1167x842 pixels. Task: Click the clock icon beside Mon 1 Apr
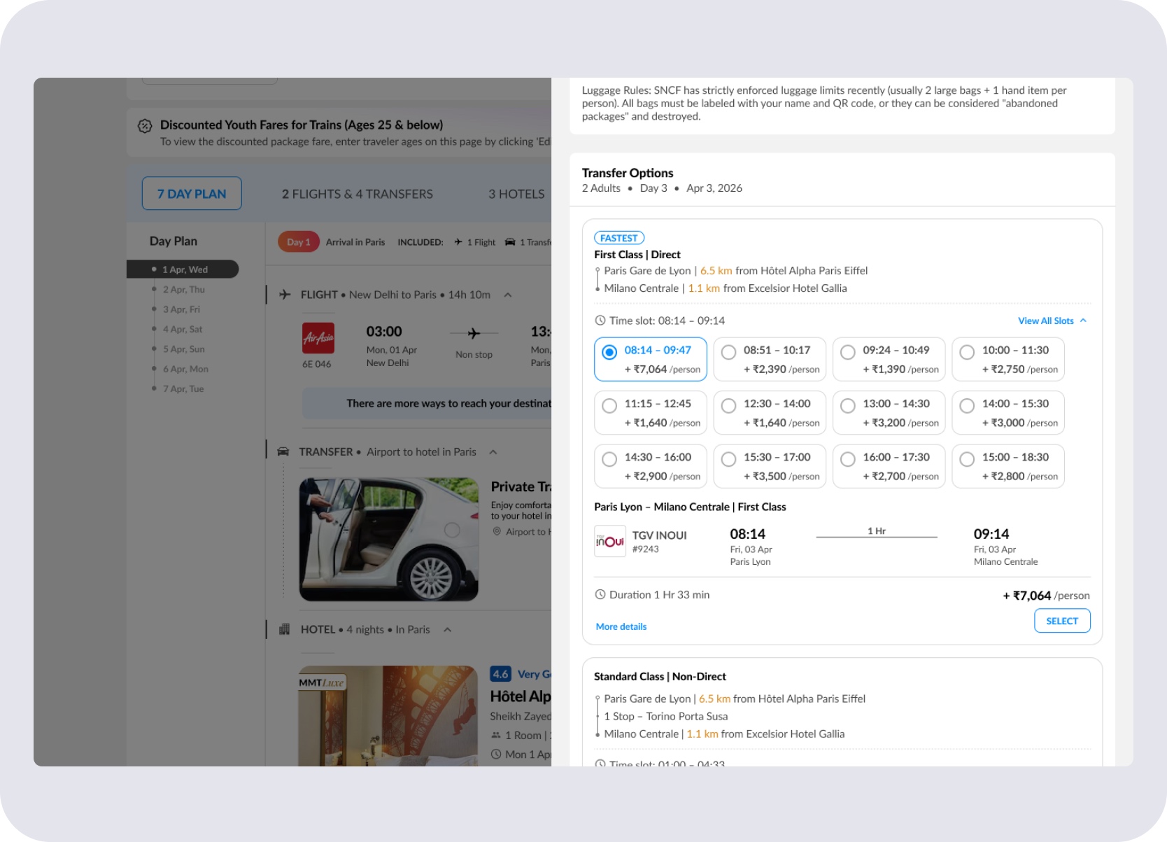(x=496, y=755)
